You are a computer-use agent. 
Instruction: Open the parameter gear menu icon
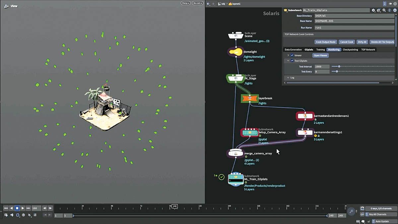pos(373,10)
